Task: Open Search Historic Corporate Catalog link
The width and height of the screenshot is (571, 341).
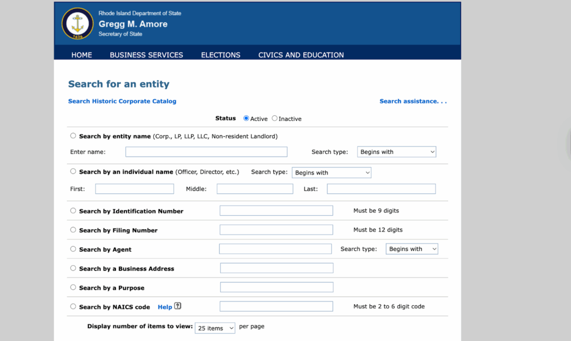Action: pyautogui.click(x=122, y=101)
